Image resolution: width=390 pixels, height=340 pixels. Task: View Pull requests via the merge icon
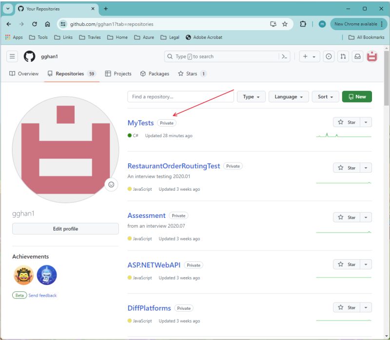[x=343, y=56]
